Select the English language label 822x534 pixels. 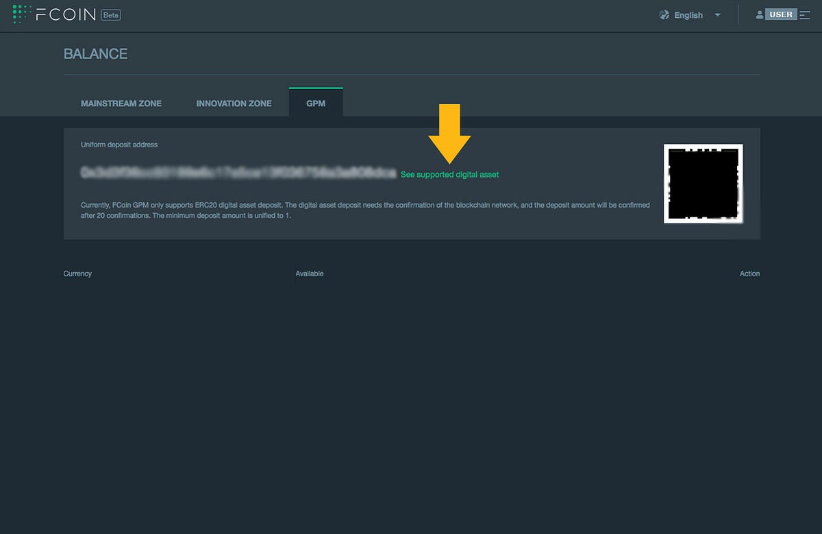(688, 15)
